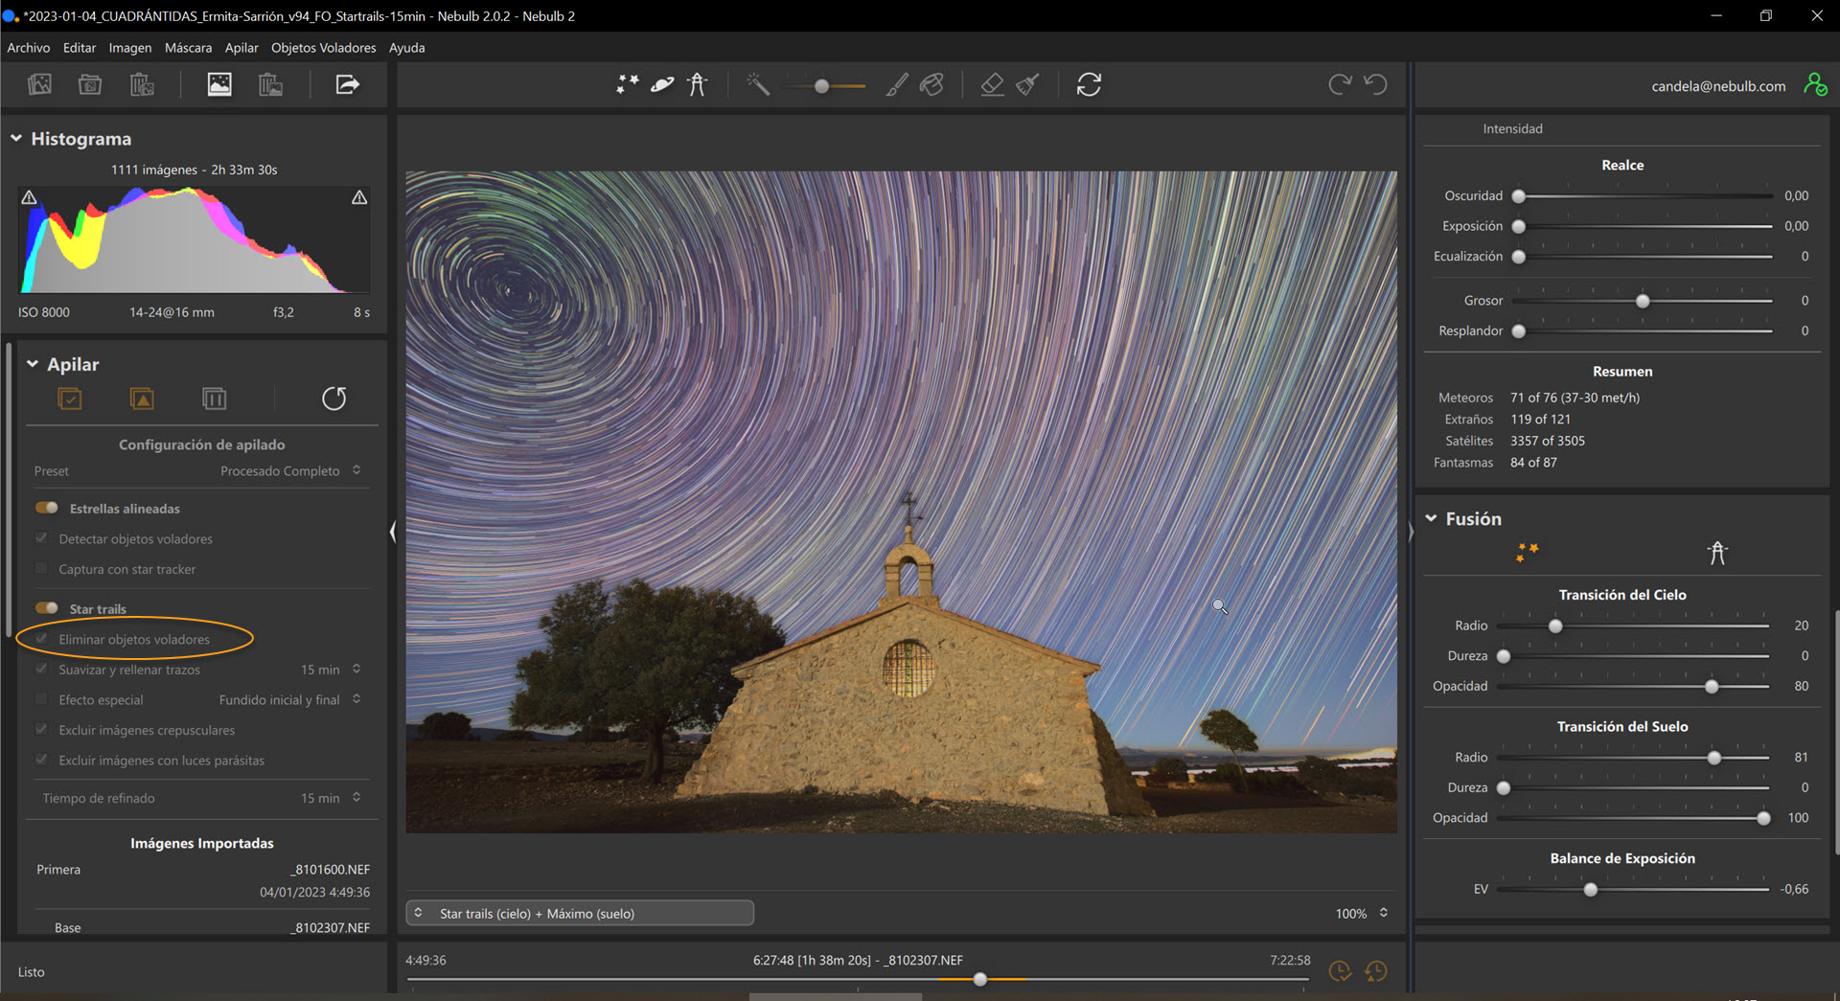The width and height of the screenshot is (1840, 1001).
Task: Open the Editar menu
Action: [80, 47]
